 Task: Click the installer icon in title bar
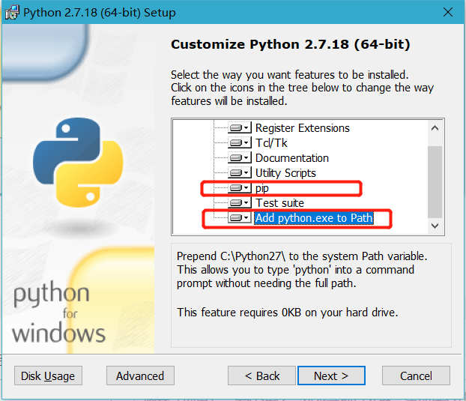(12, 13)
